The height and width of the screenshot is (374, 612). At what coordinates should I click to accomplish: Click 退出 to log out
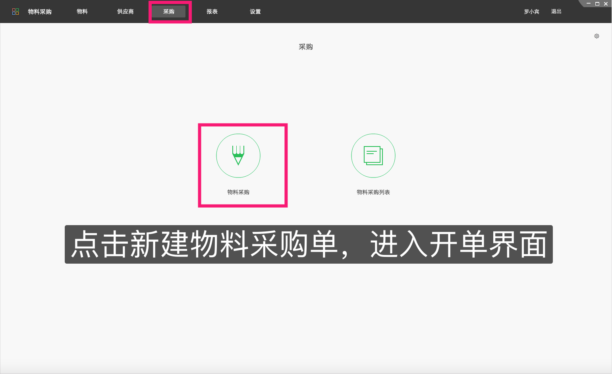click(556, 12)
